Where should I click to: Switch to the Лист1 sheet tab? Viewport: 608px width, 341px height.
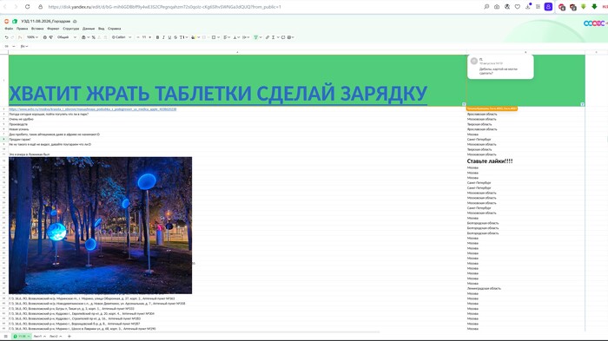(39, 337)
